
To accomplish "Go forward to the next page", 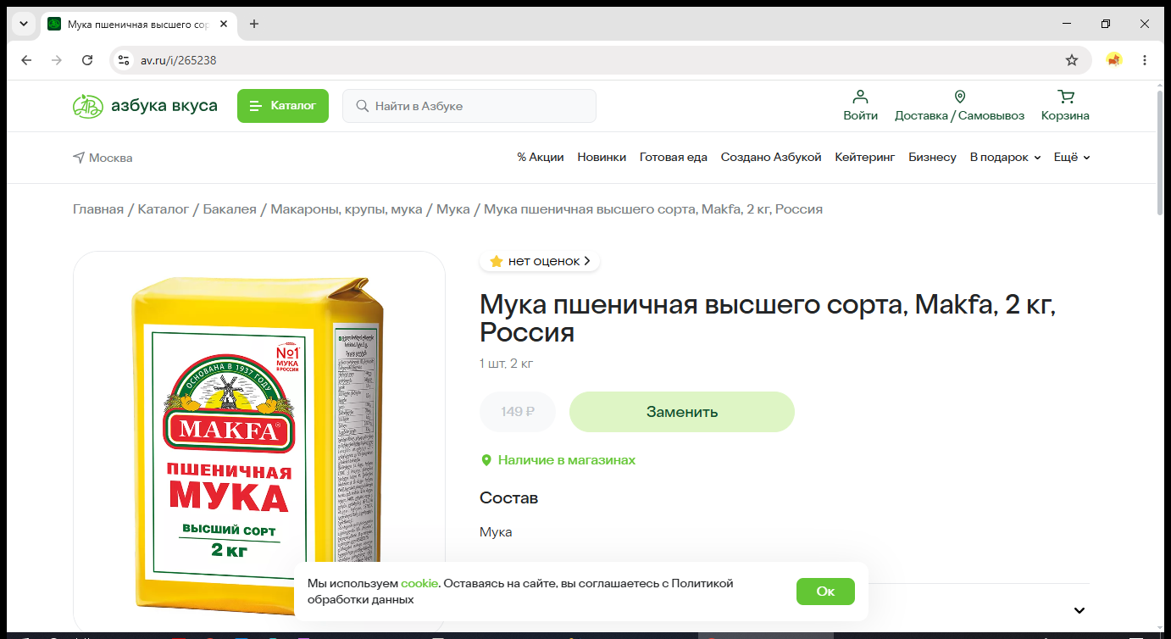I will pos(57,60).
